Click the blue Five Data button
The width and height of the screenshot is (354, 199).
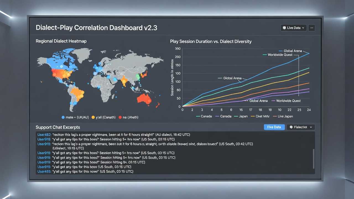[x=274, y=127]
